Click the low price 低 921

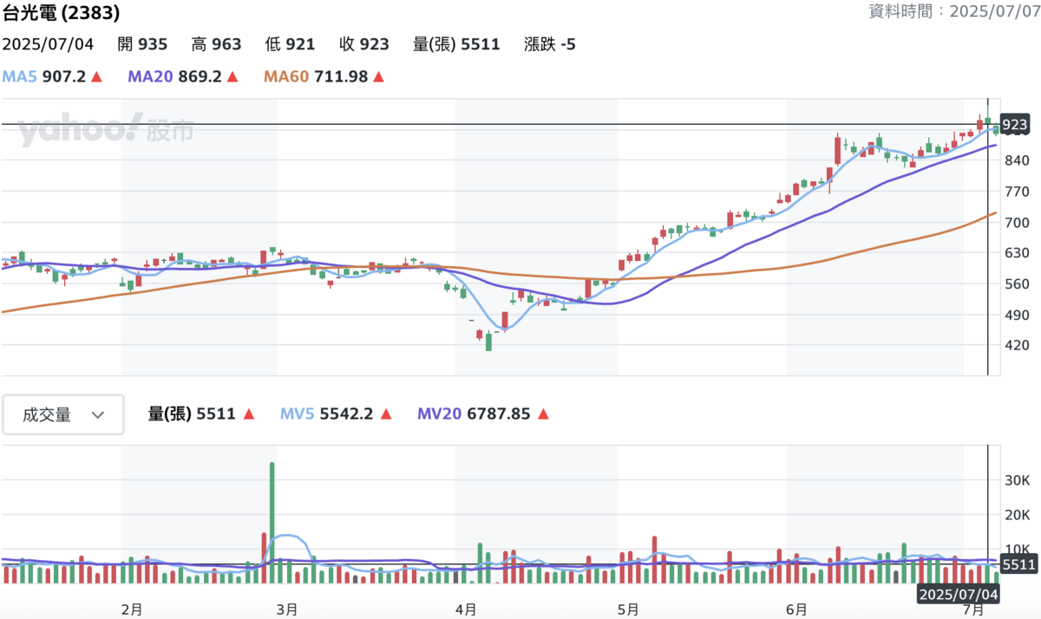[x=290, y=44]
